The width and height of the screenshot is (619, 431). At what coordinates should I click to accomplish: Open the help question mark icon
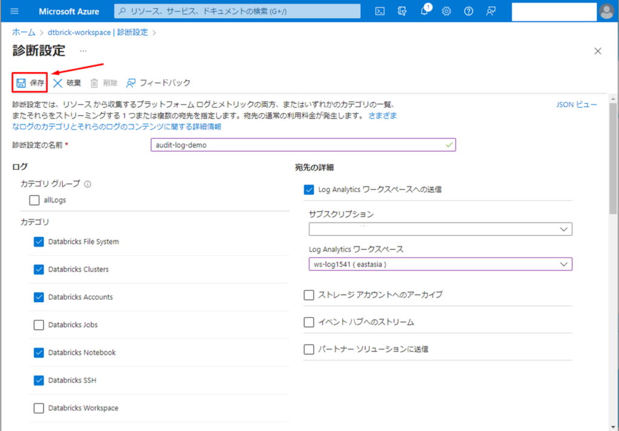pos(468,11)
